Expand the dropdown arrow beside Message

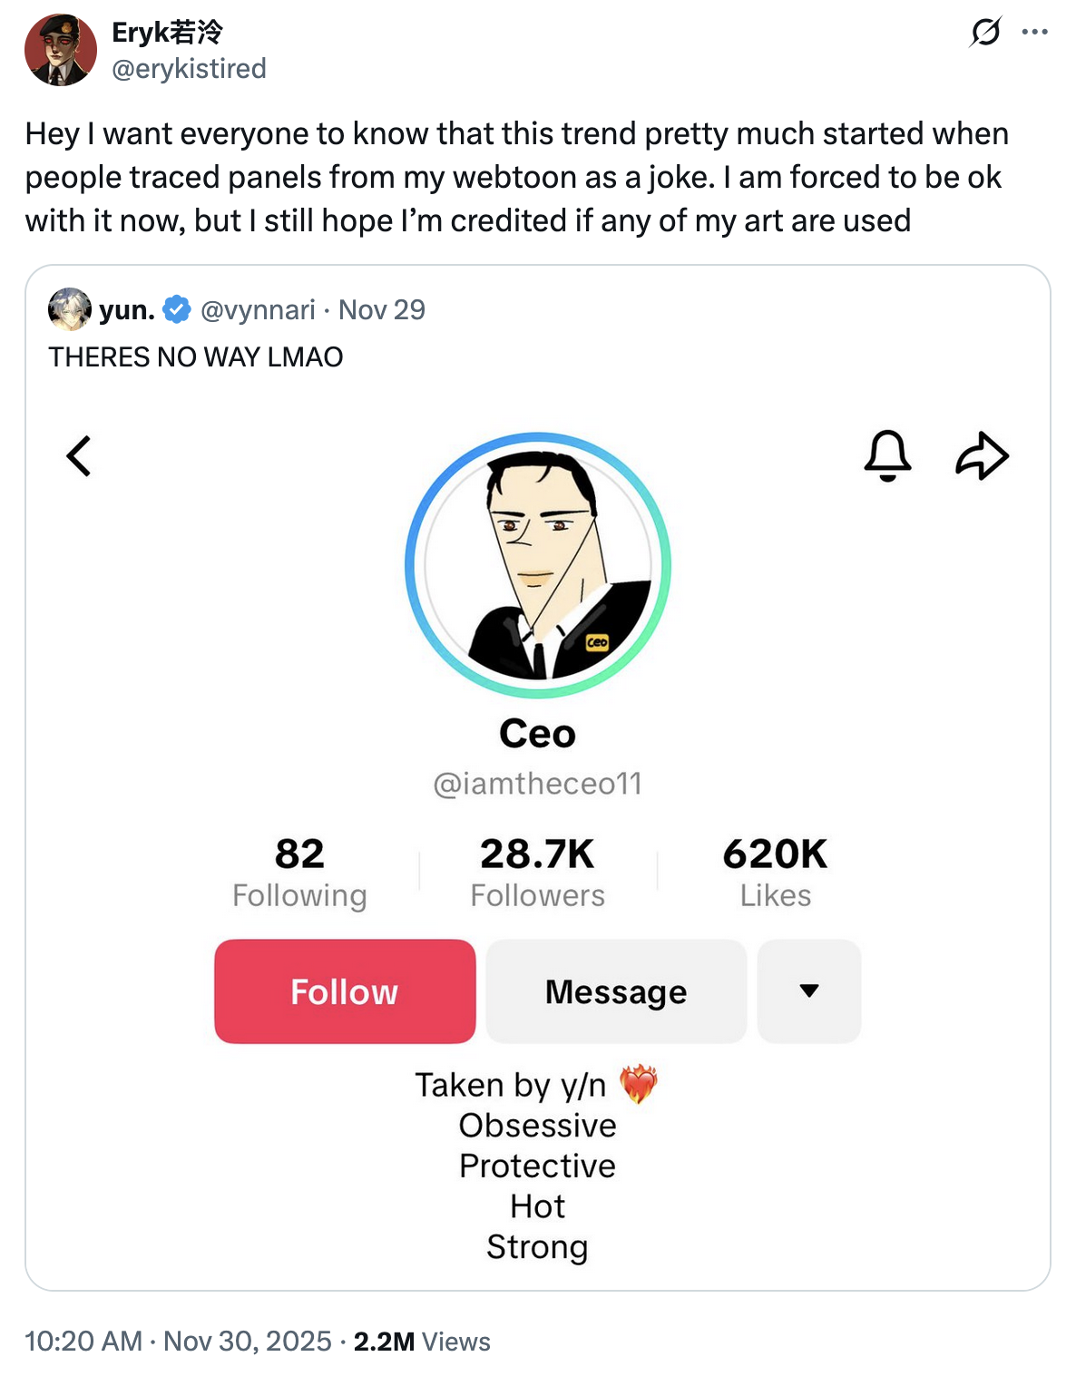click(809, 991)
